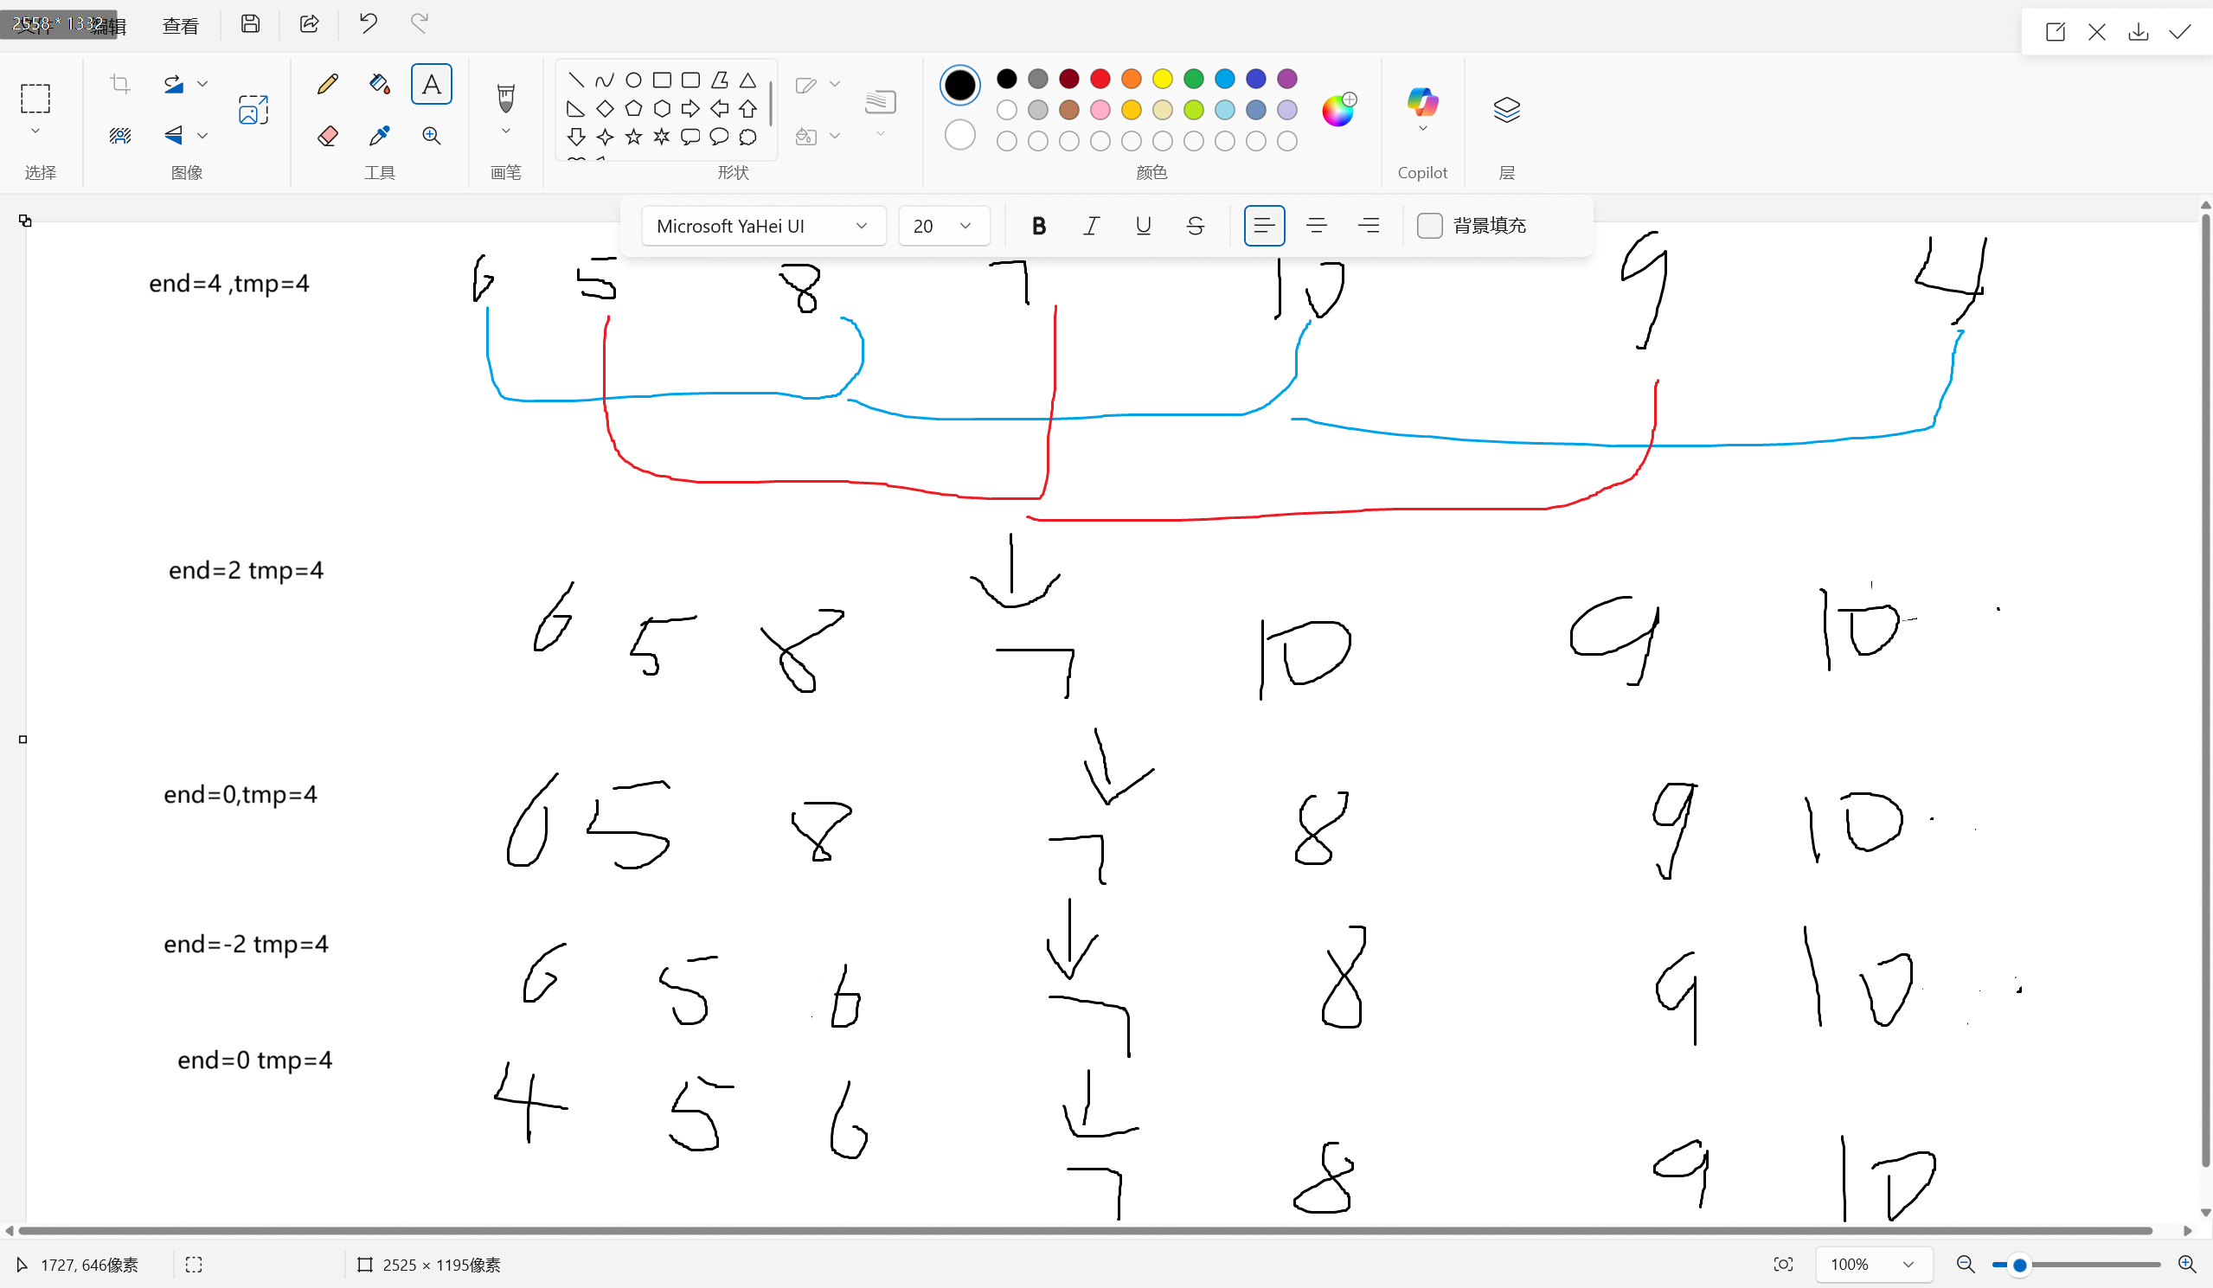
Task: Activate the Text tool
Action: [431, 84]
